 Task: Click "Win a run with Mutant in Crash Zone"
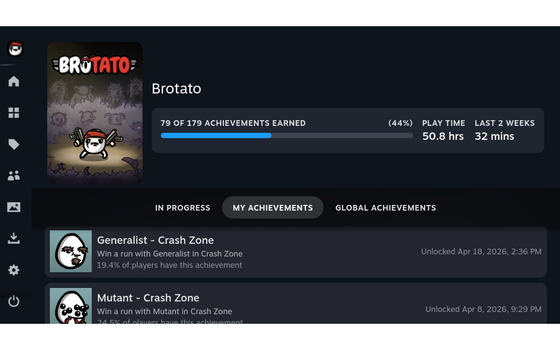coord(164,312)
